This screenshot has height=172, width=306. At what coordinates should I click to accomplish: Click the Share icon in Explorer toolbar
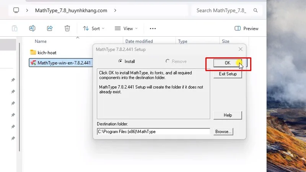coord(50,28)
